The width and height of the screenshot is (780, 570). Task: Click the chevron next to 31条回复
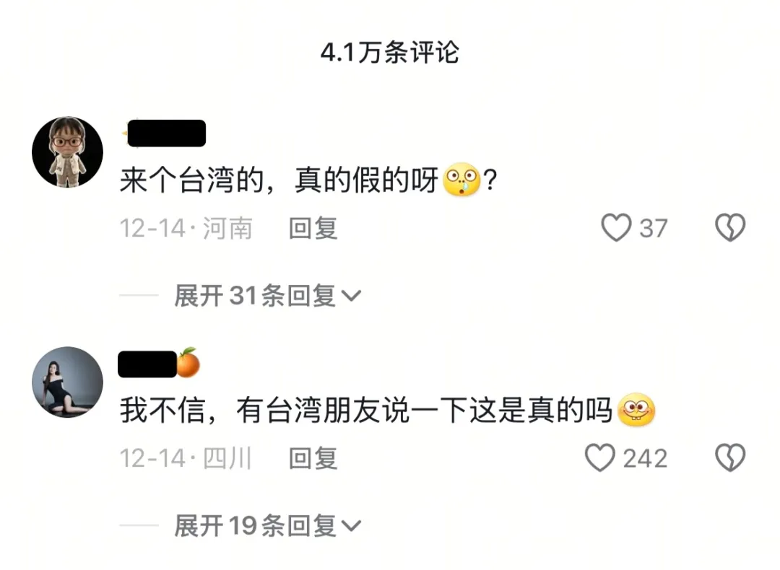[x=351, y=297]
